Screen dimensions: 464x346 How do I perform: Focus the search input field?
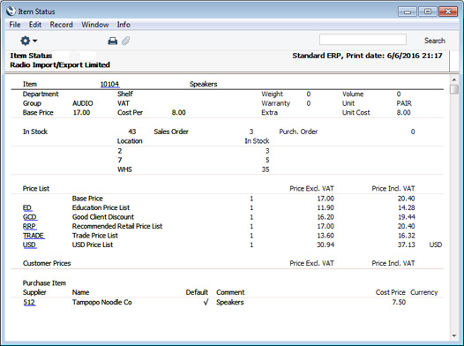point(363,40)
